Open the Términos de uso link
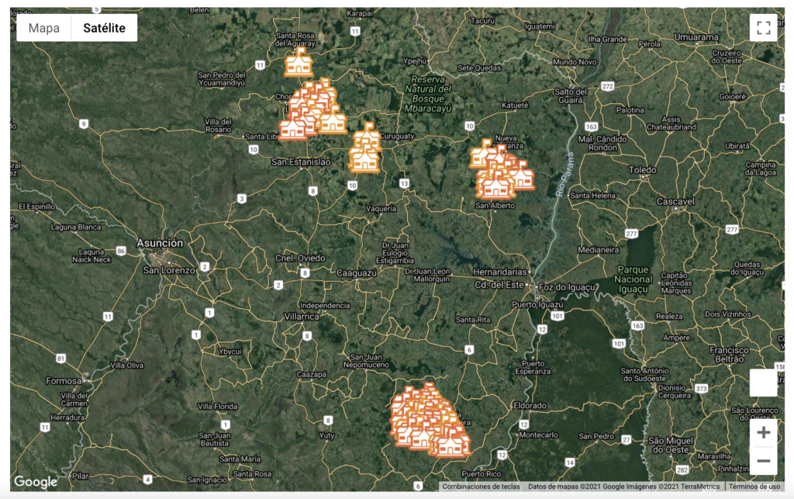The height and width of the screenshot is (499, 794). pyautogui.click(x=754, y=487)
